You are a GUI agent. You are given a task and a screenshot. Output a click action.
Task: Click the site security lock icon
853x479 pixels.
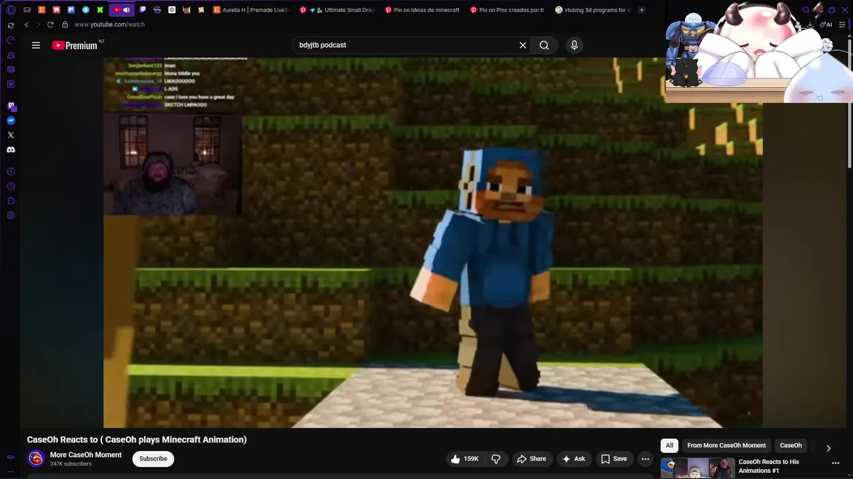click(x=65, y=25)
